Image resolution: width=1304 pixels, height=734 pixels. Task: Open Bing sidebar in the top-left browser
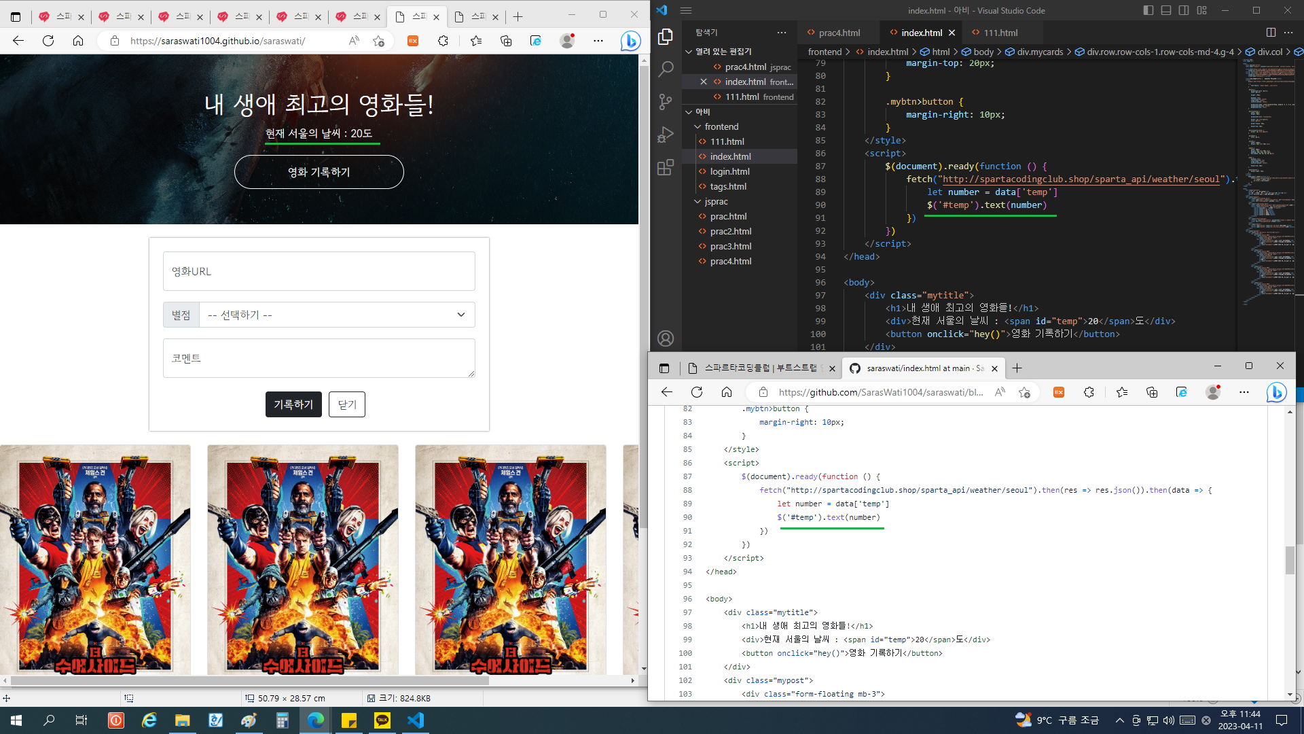[x=630, y=41]
